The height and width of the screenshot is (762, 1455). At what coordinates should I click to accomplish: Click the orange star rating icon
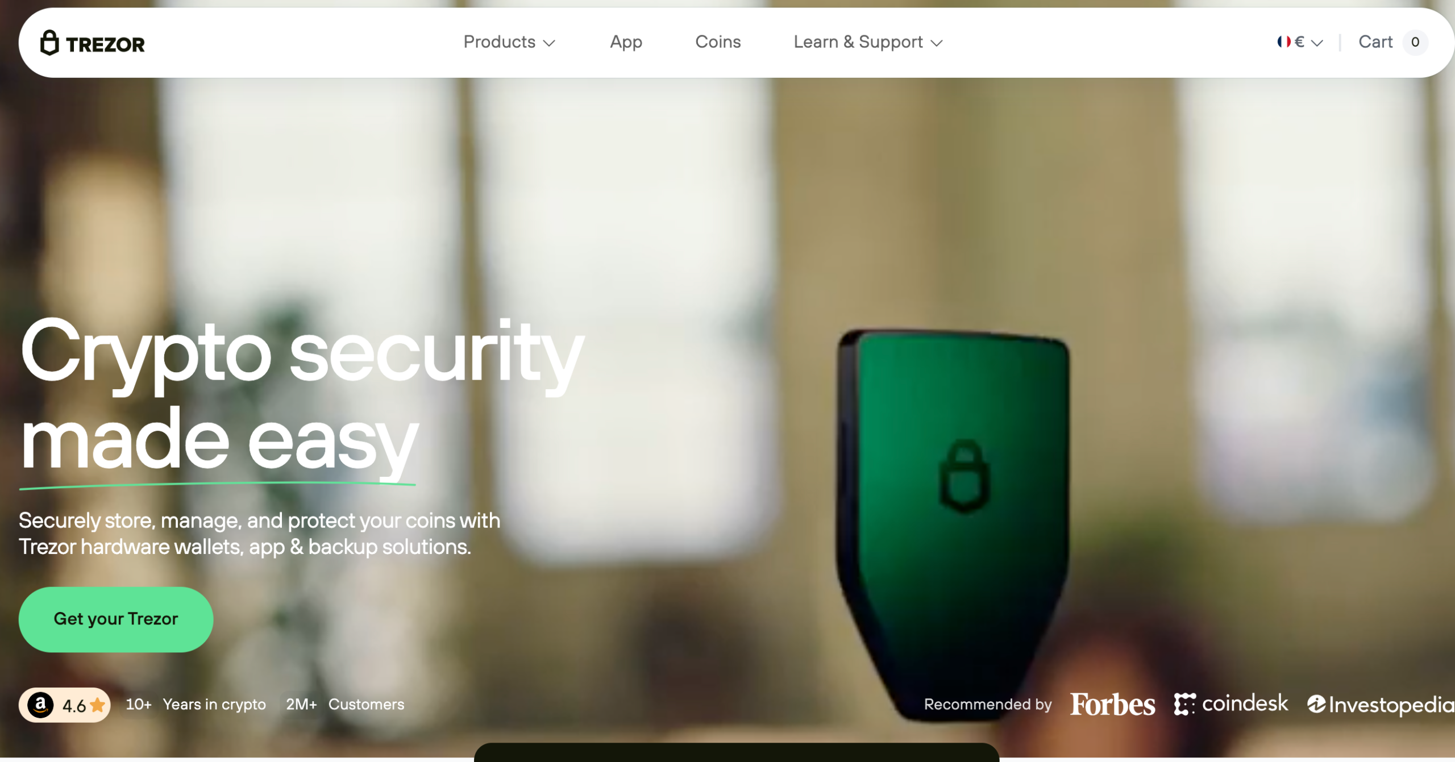point(97,705)
